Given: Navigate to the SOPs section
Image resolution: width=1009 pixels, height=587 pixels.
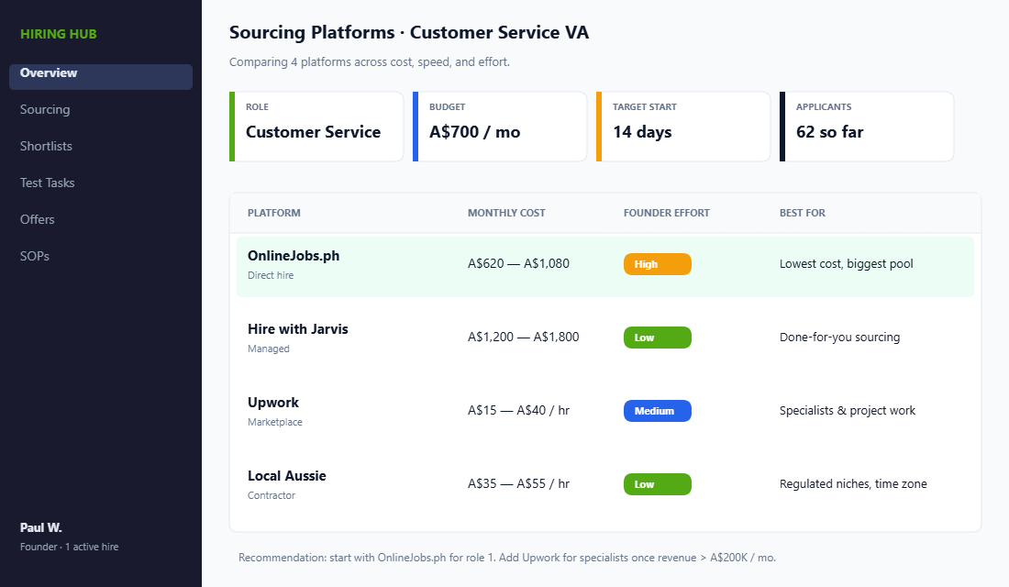Looking at the screenshot, I should (x=34, y=256).
